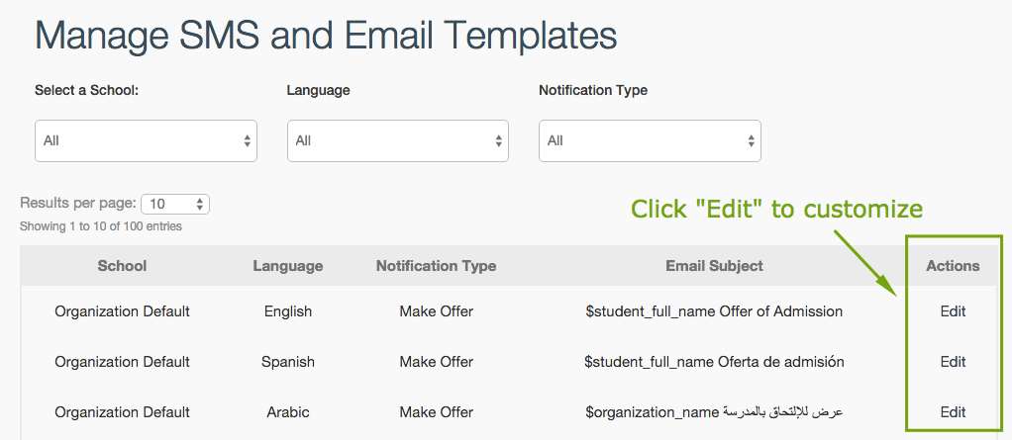
Task: Edit the English Make Offer template
Action: (x=953, y=311)
